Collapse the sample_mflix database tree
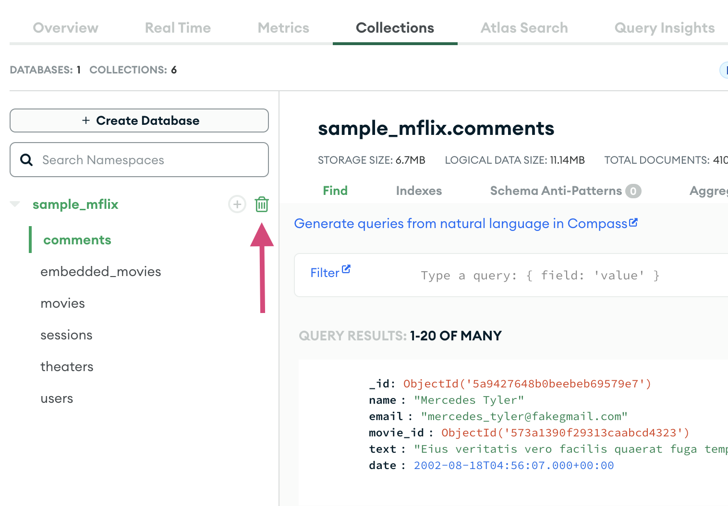The image size is (728, 506). [15, 205]
